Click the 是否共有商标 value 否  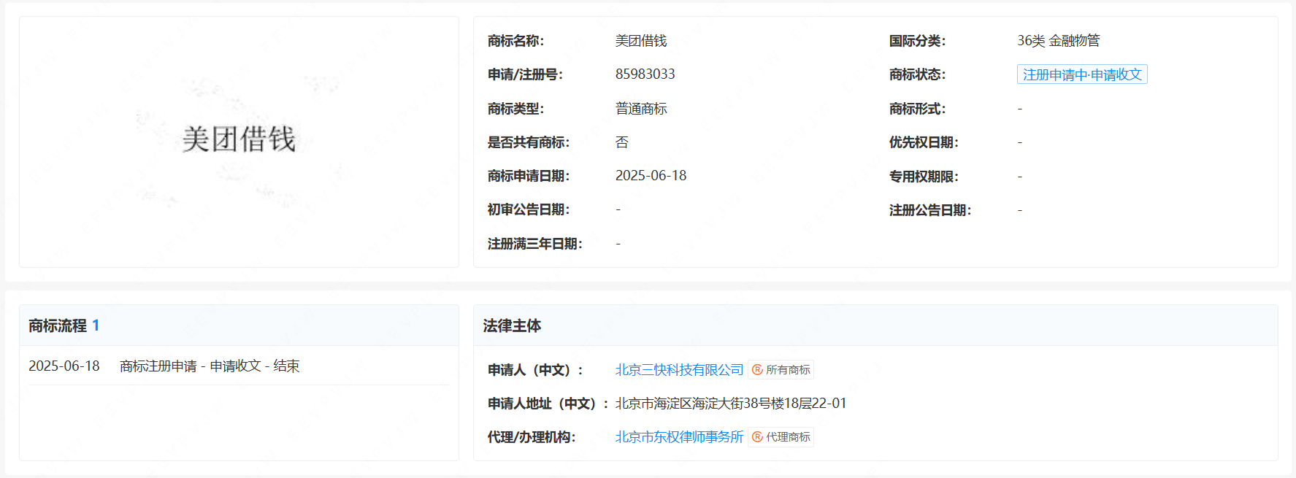click(x=622, y=142)
